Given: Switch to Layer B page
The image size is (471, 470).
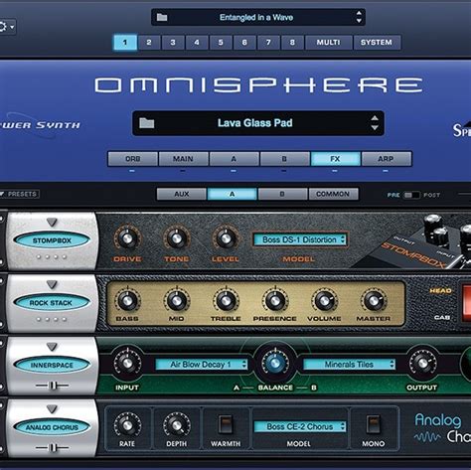Looking at the screenshot, I should click(x=284, y=159).
